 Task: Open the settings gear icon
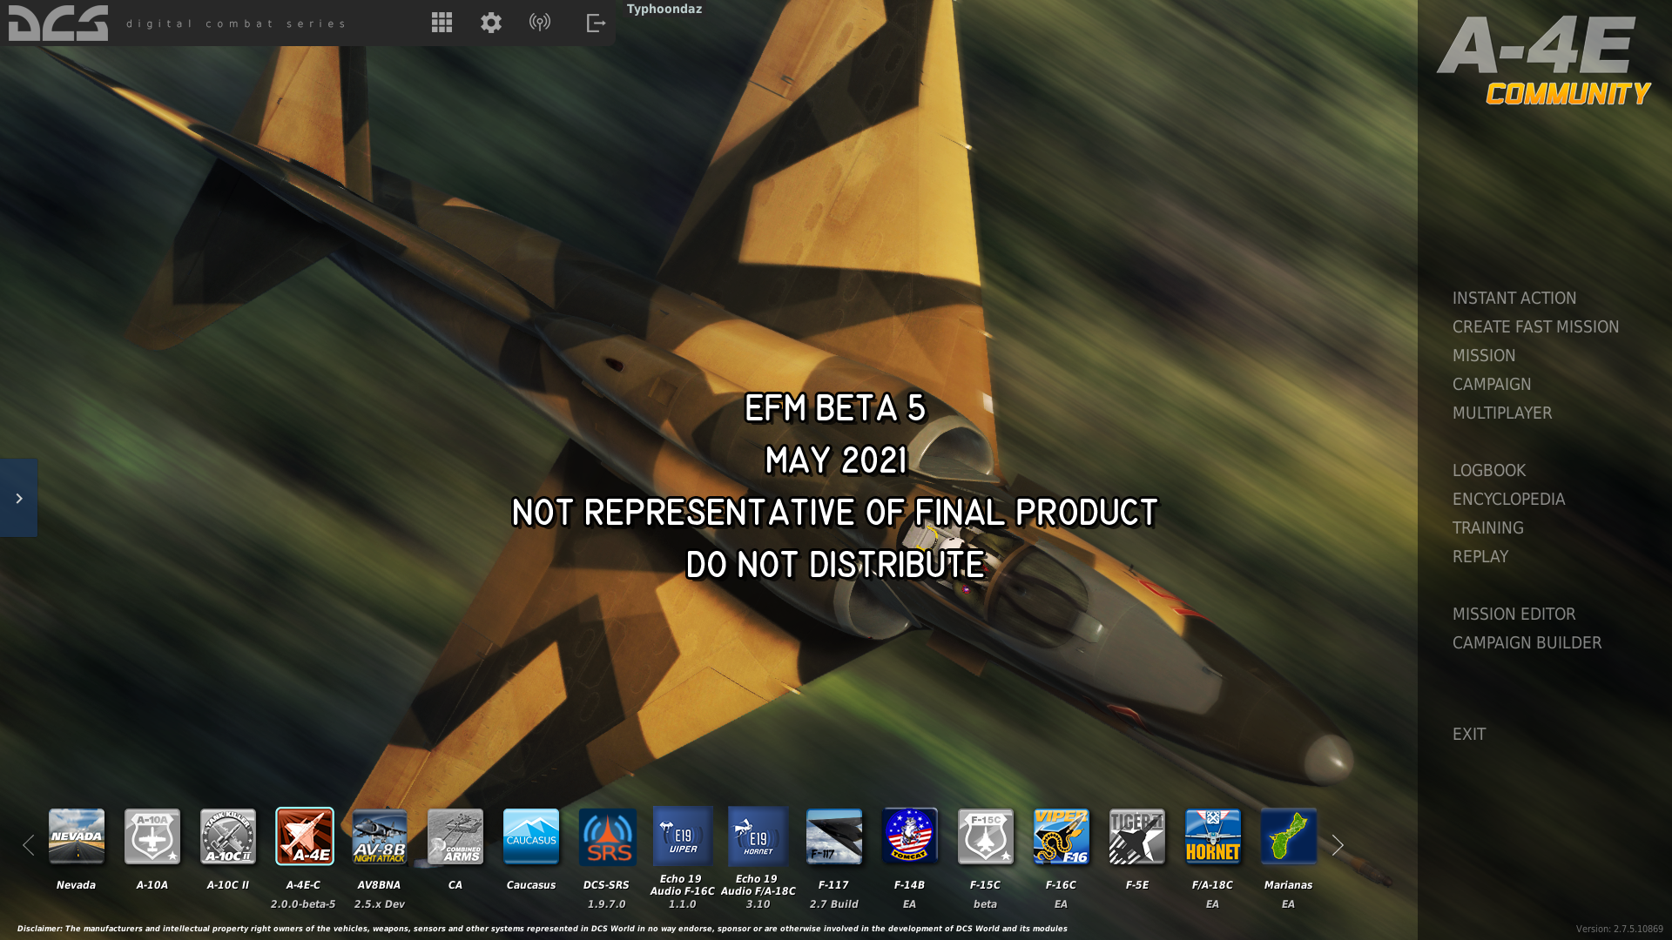(x=491, y=23)
